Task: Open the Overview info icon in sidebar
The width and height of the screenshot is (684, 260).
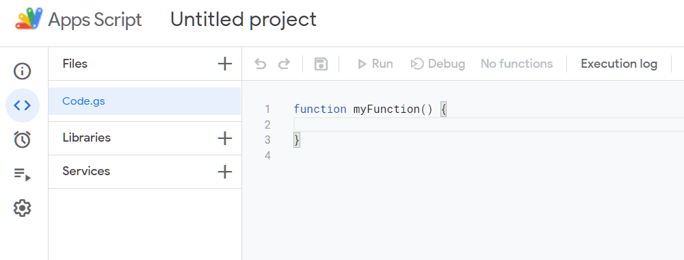Action: point(23,70)
